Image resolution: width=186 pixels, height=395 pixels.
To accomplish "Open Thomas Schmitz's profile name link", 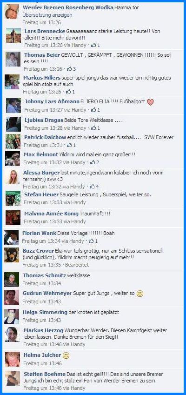I will (x=44, y=275).
